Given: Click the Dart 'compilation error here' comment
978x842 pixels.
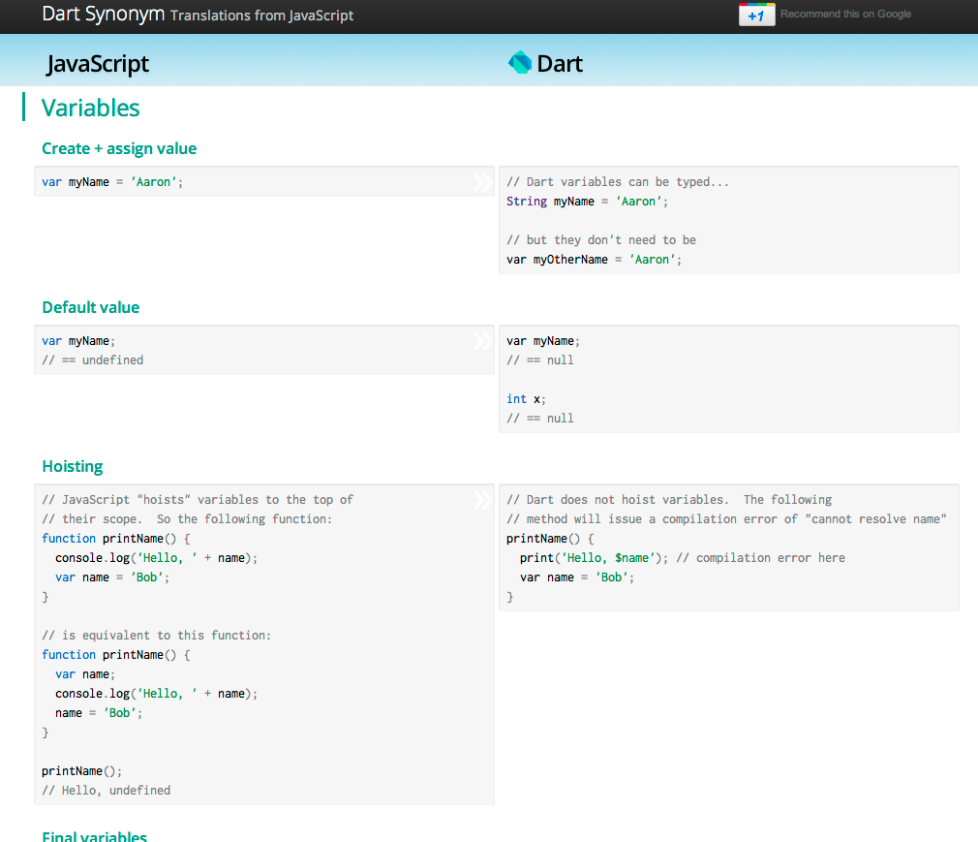Looking at the screenshot, I should pos(770,558).
